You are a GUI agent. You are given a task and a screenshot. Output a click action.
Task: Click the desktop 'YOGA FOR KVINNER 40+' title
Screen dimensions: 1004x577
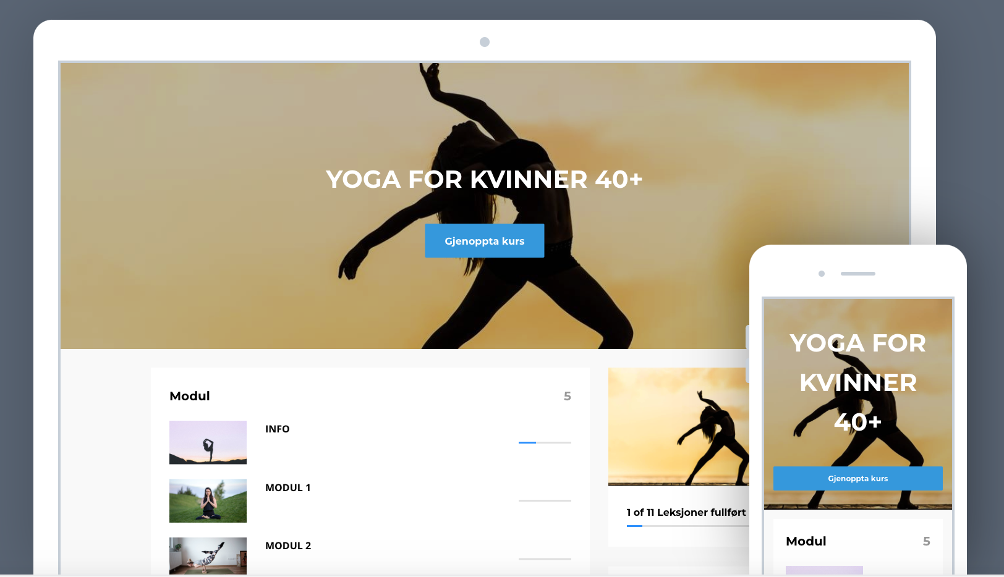click(485, 180)
